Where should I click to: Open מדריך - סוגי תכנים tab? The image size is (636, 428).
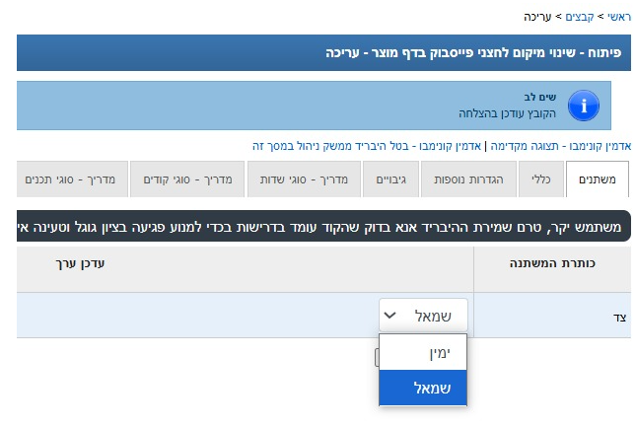click(72, 178)
